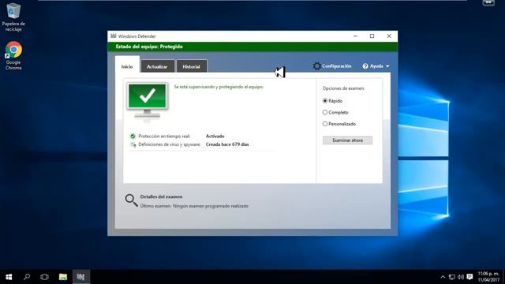
Task: Minimize the Windows Defender window
Action: [355, 36]
